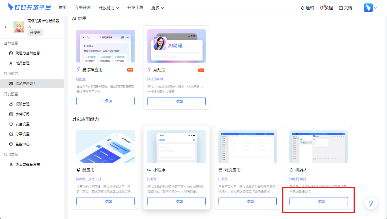Click the 文档 book icon in the header

[x=341, y=8]
